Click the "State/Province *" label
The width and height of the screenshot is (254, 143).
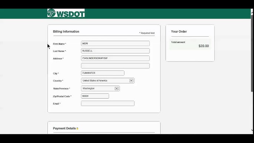pos(61,89)
